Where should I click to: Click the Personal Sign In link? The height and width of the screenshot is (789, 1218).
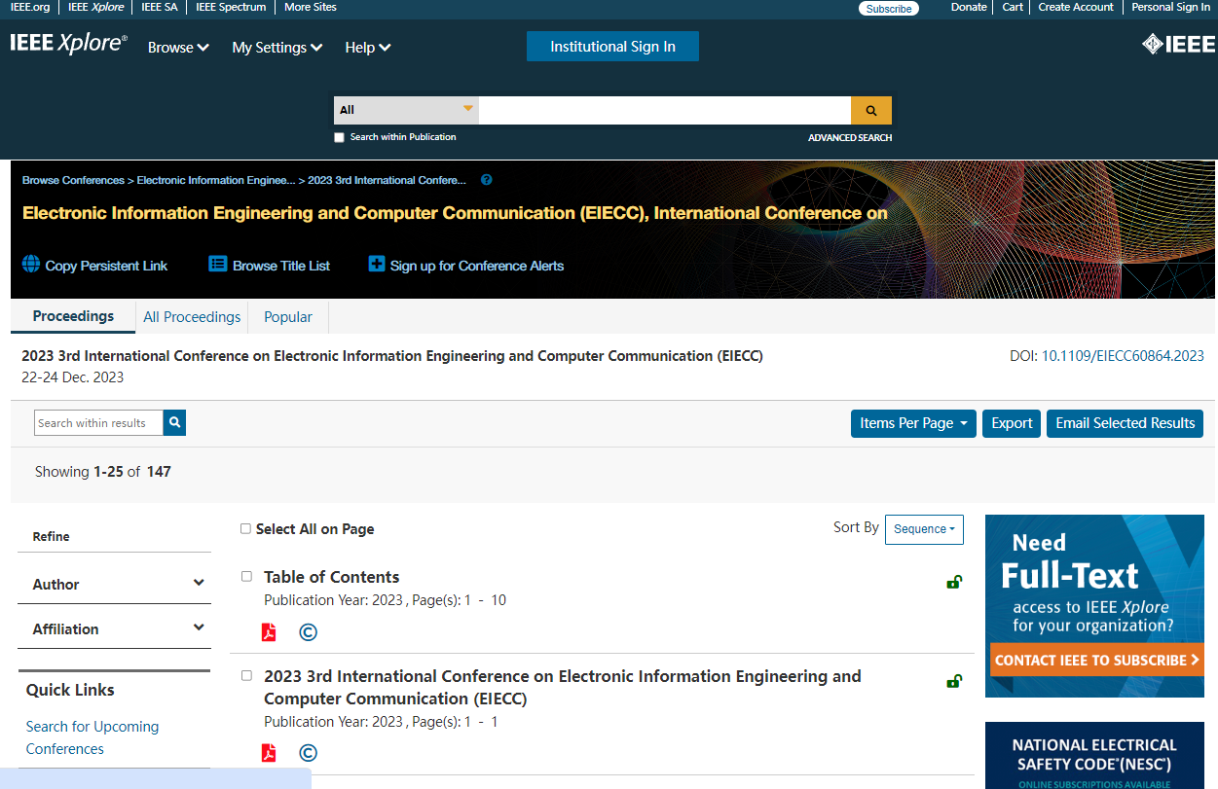click(x=1171, y=7)
